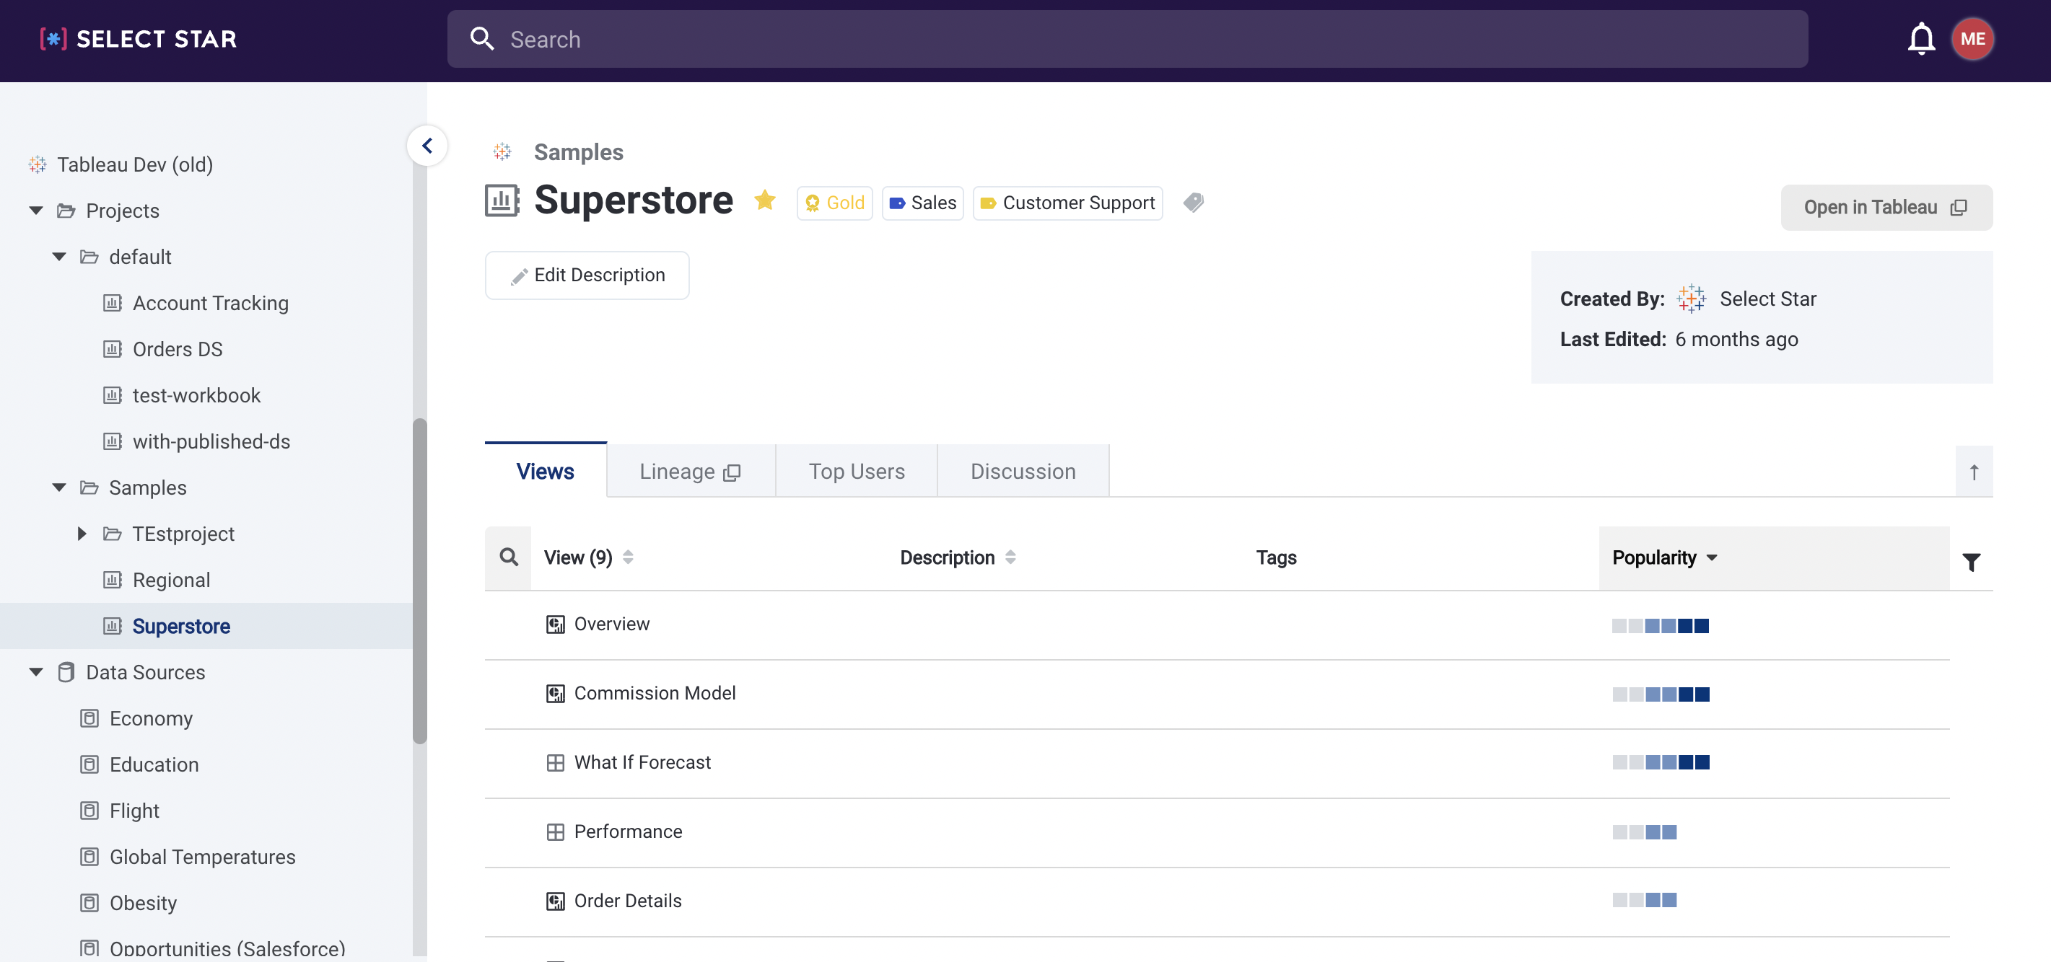Click the scroll-to-top arrow button

(1974, 472)
